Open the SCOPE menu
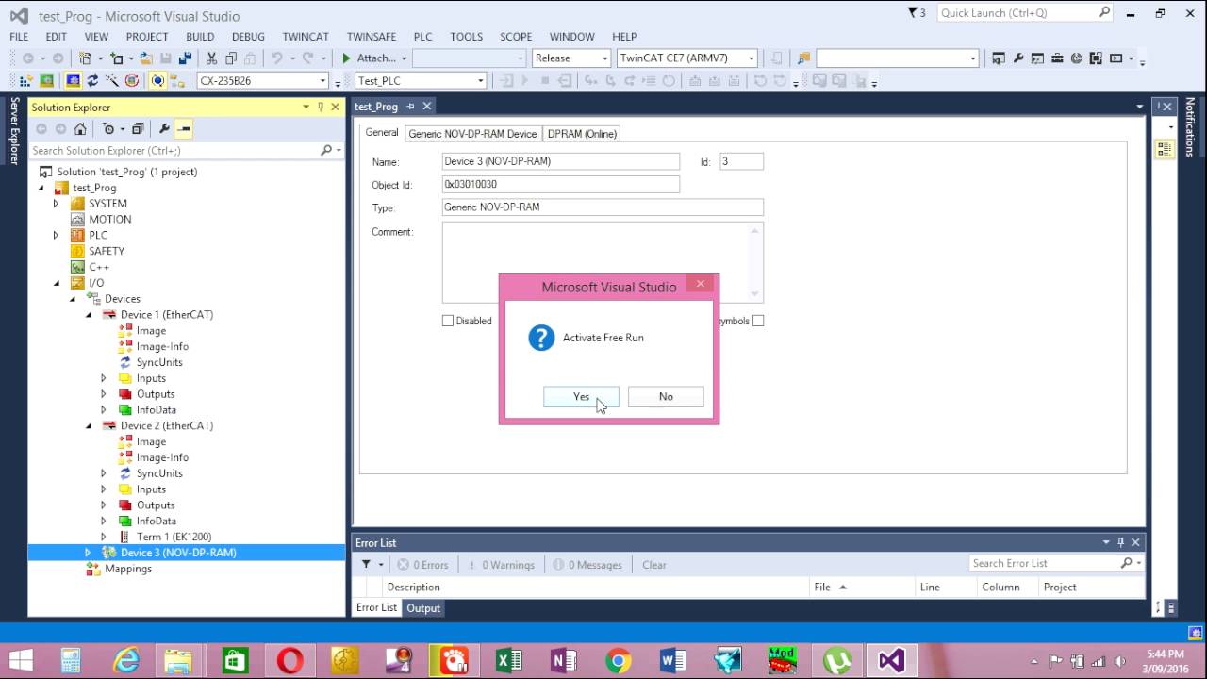The height and width of the screenshot is (679, 1207). 516,36
